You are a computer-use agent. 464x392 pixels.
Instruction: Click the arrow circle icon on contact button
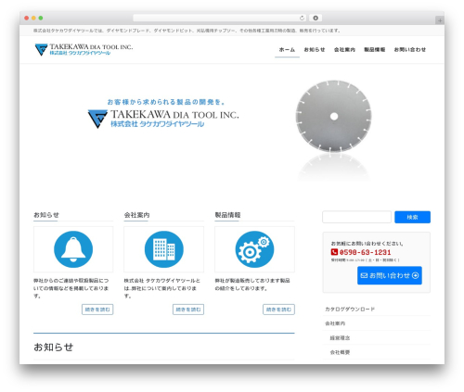coord(415,275)
